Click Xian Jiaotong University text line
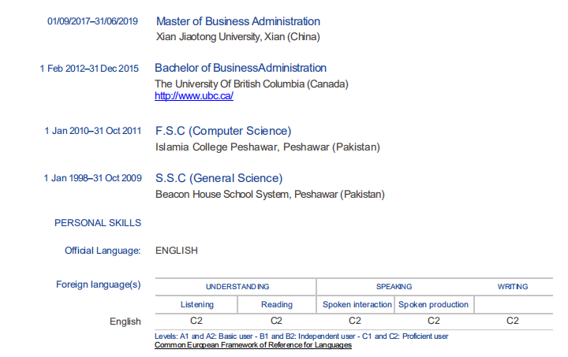Screen dimensions: 568x357 tap(237, 36)
